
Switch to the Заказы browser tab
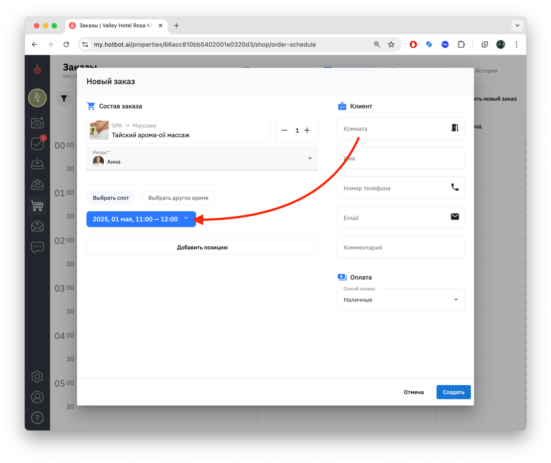tap(116, 26)
